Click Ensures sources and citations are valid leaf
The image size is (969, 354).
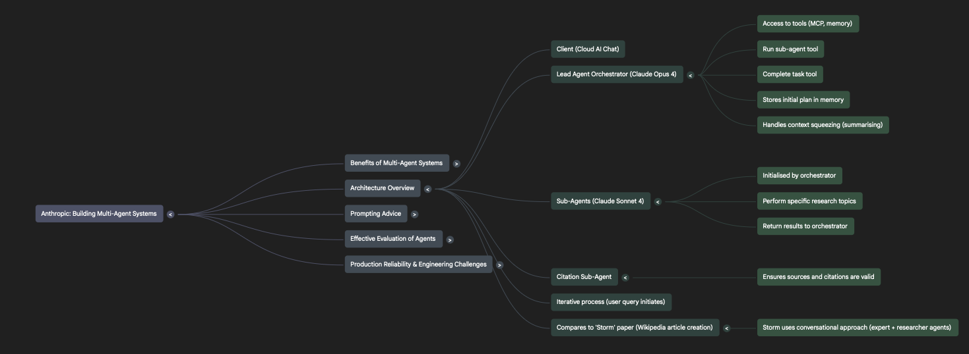click(x=819, y=277)
